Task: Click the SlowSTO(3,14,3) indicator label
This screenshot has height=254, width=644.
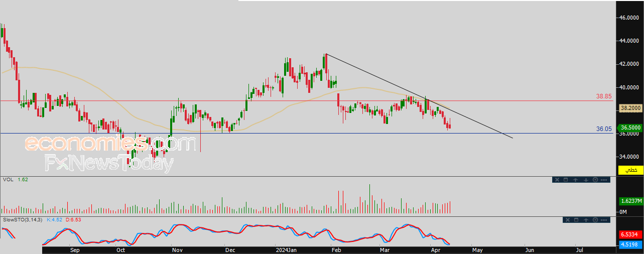Action: (23, 219)
